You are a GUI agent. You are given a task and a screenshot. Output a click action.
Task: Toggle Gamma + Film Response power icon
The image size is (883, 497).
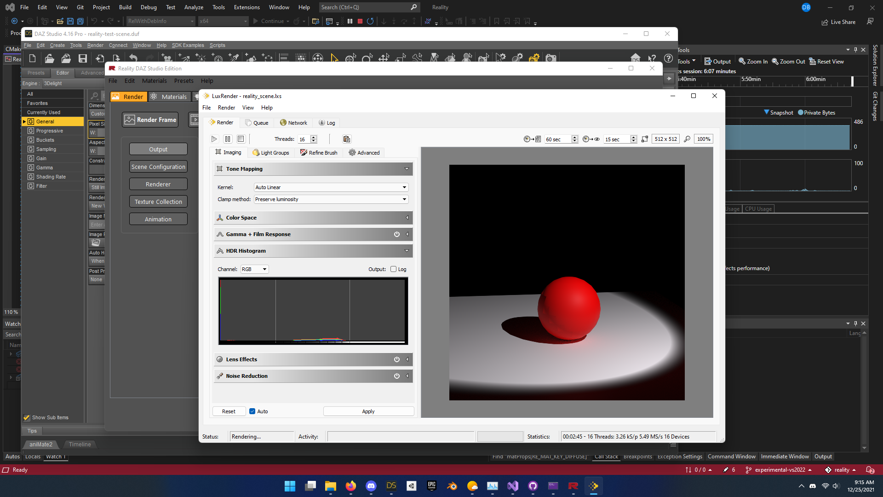pyautogui.click(x=396, y=234)
